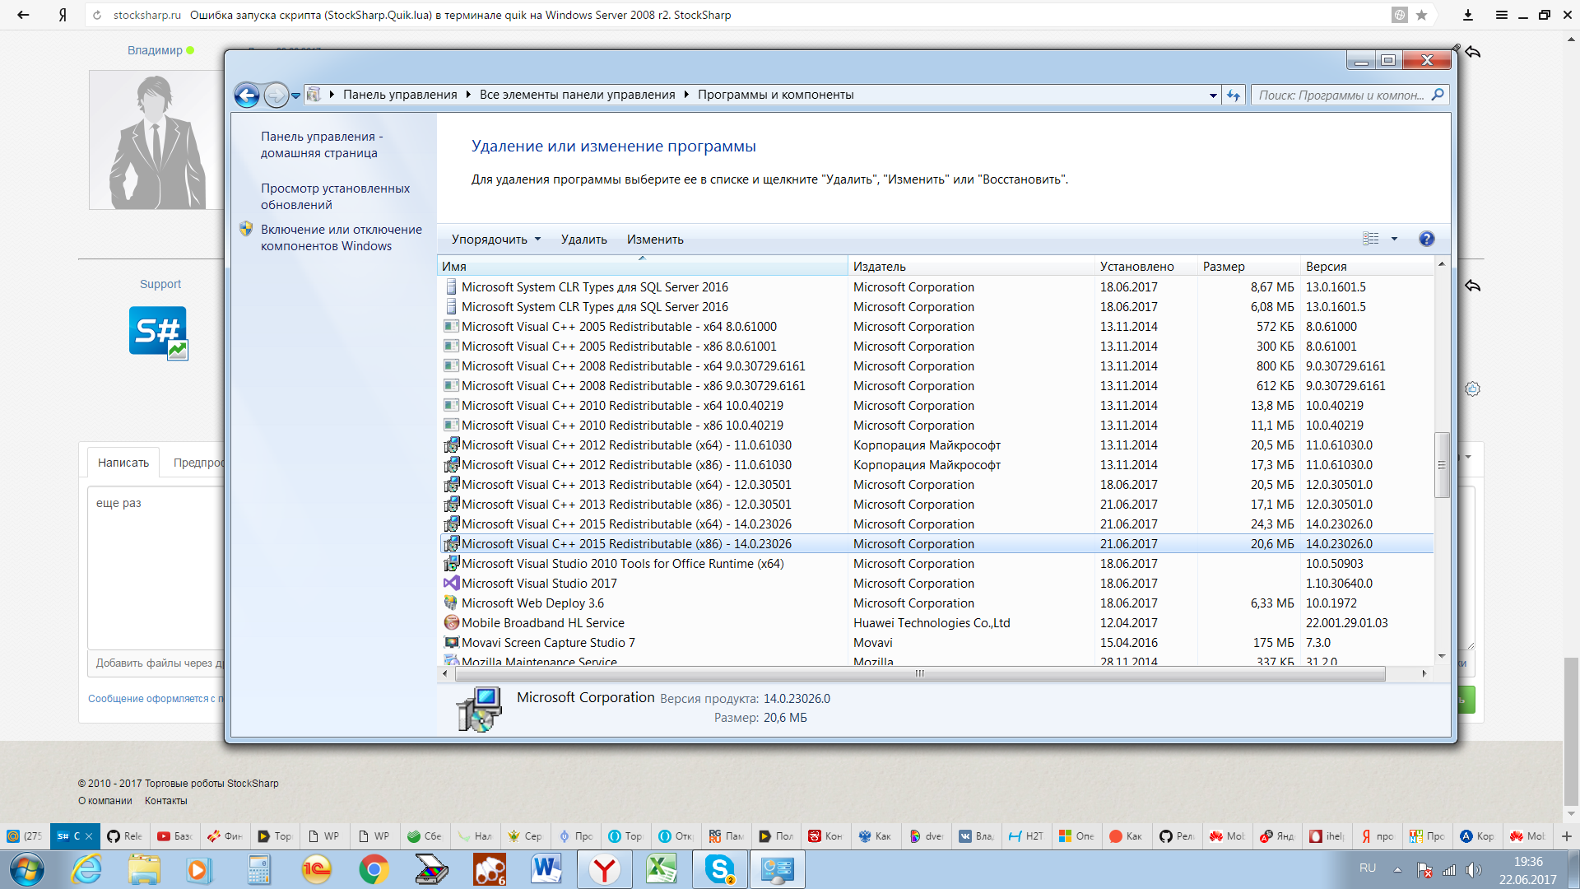Click the reply text area containing 'еще раз'
The height and width of the screenshot is (889, 1580).
(x=156, y=568)
